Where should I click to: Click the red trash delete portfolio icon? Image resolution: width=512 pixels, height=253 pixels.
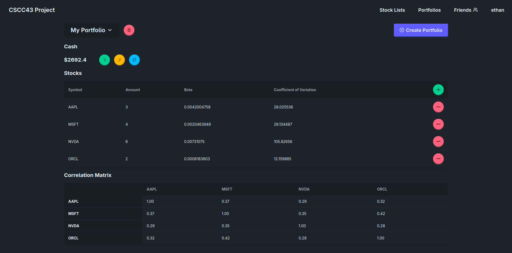129,30
